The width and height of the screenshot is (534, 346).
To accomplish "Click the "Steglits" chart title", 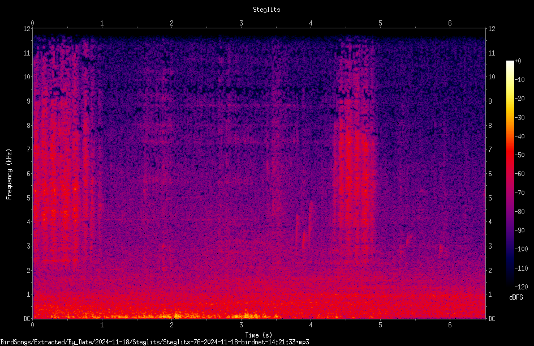I will pos(266,10).
